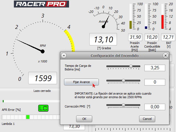
Task: Click the battery voltage value 12,71
Action: pyautogui.click(x=168, y=37)
